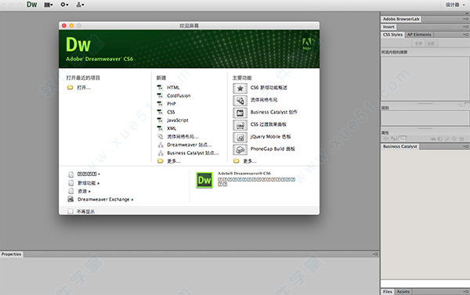Create a new XML file
The width and height of the screenshot is (470, 295).
(x=172, y=128)
